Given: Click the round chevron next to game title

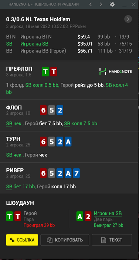Looking at the screenshot, I should [x=128, y=19].
